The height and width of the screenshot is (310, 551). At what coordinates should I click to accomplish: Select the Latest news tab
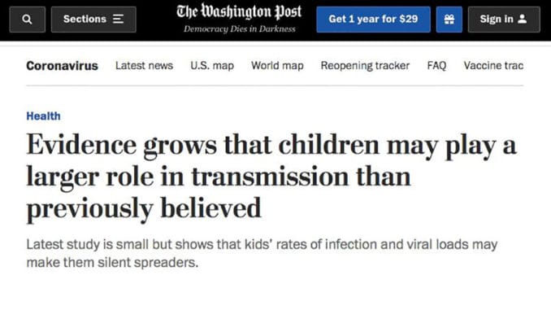point(144,65)
